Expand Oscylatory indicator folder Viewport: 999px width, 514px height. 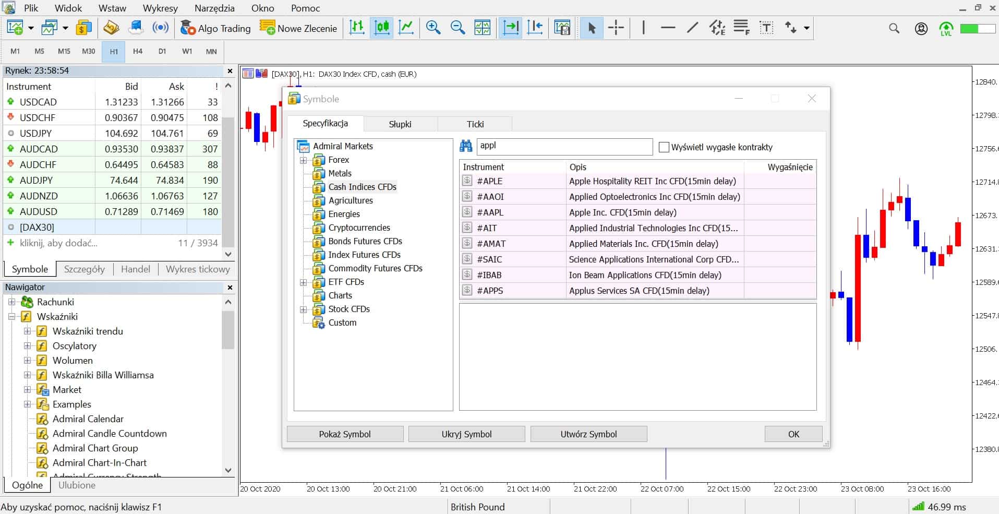point(28,346)
